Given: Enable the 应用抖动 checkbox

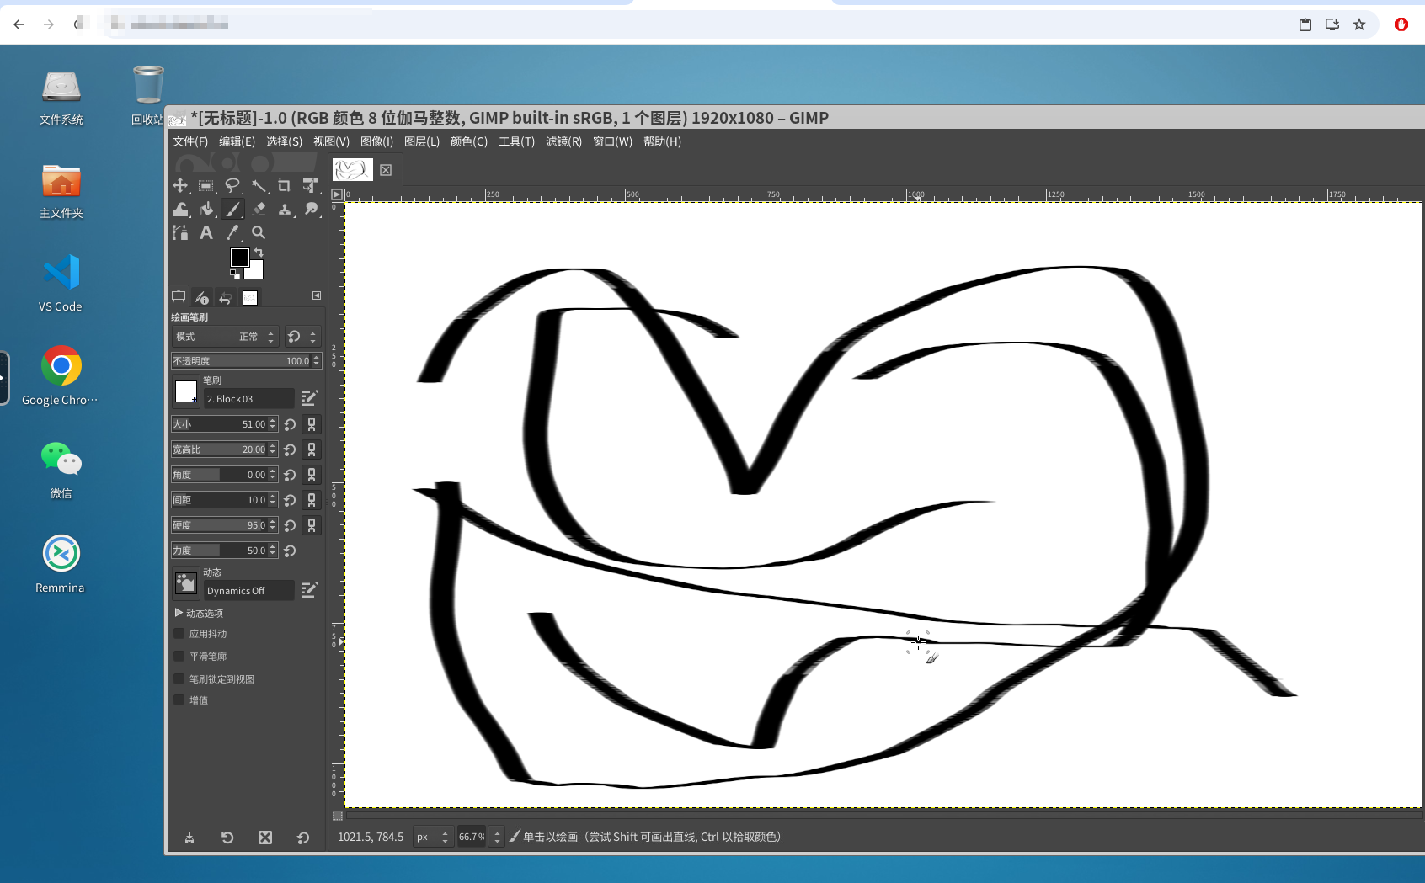Looking at the screenshot, I should 179,634.
